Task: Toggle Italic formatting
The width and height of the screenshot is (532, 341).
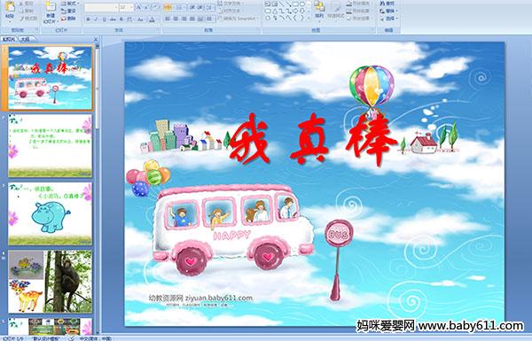Action: [96, 19]
